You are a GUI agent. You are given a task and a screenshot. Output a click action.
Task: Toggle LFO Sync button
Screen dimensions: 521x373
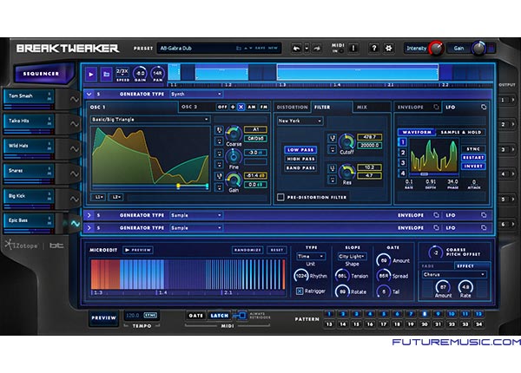(473, 149)
